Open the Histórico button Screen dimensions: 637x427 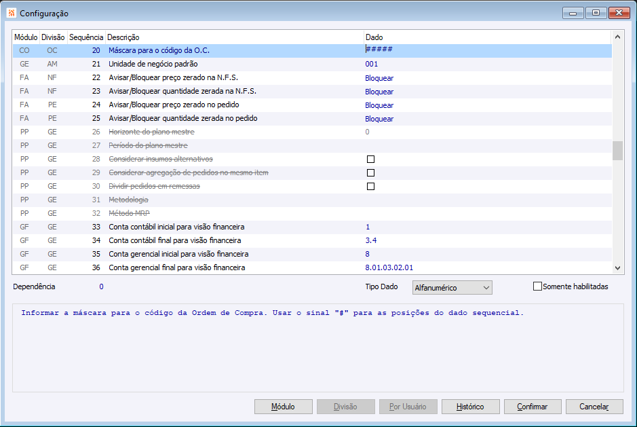coord(470,407)
